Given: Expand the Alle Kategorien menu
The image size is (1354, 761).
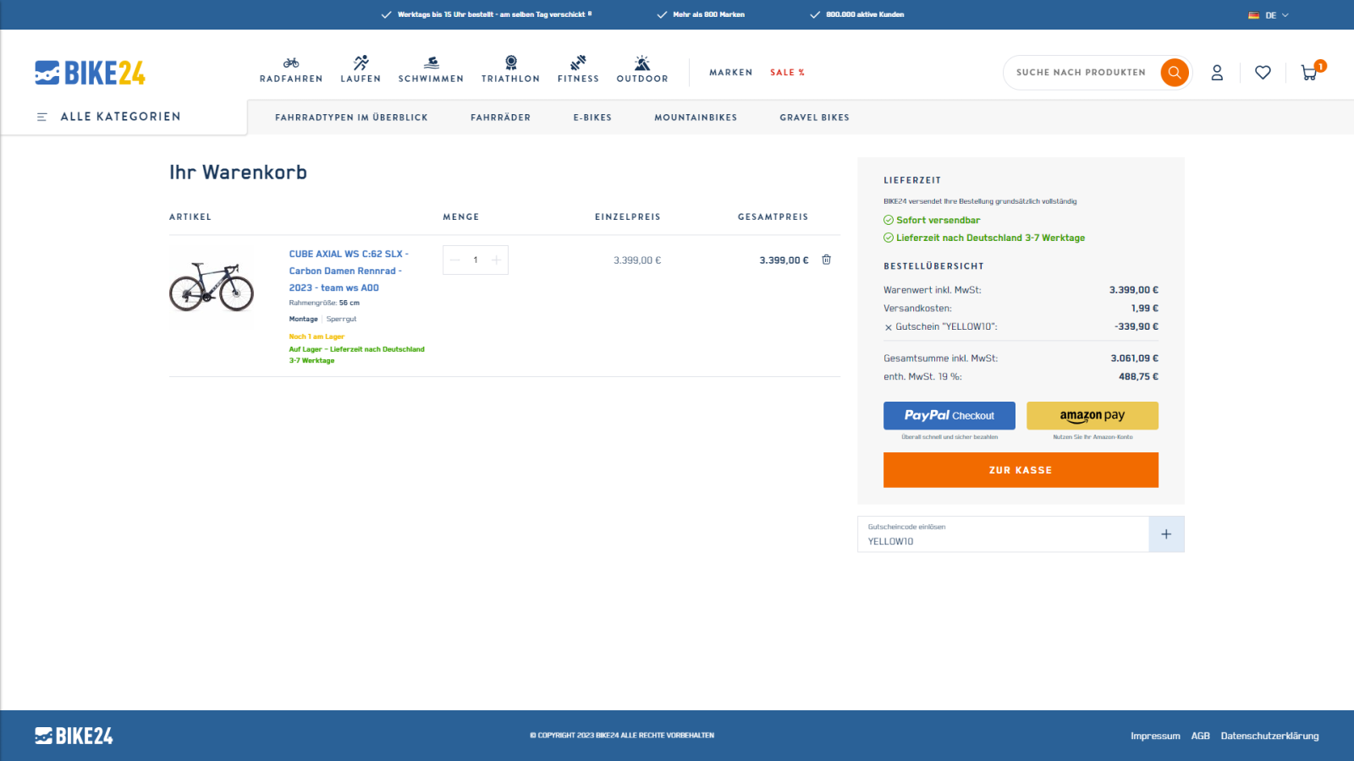Looking at the screenshot, I should (x=108, y=117).
